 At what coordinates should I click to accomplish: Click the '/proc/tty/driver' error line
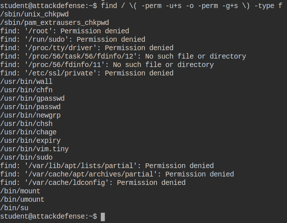coord(87,48)
